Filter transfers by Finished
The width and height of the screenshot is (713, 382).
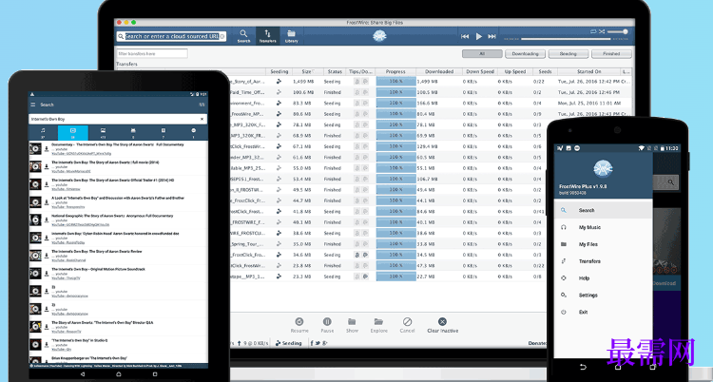click(611, 53)
